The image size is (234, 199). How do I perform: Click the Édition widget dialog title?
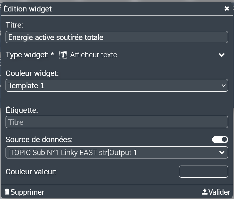[x=28, y=9]
